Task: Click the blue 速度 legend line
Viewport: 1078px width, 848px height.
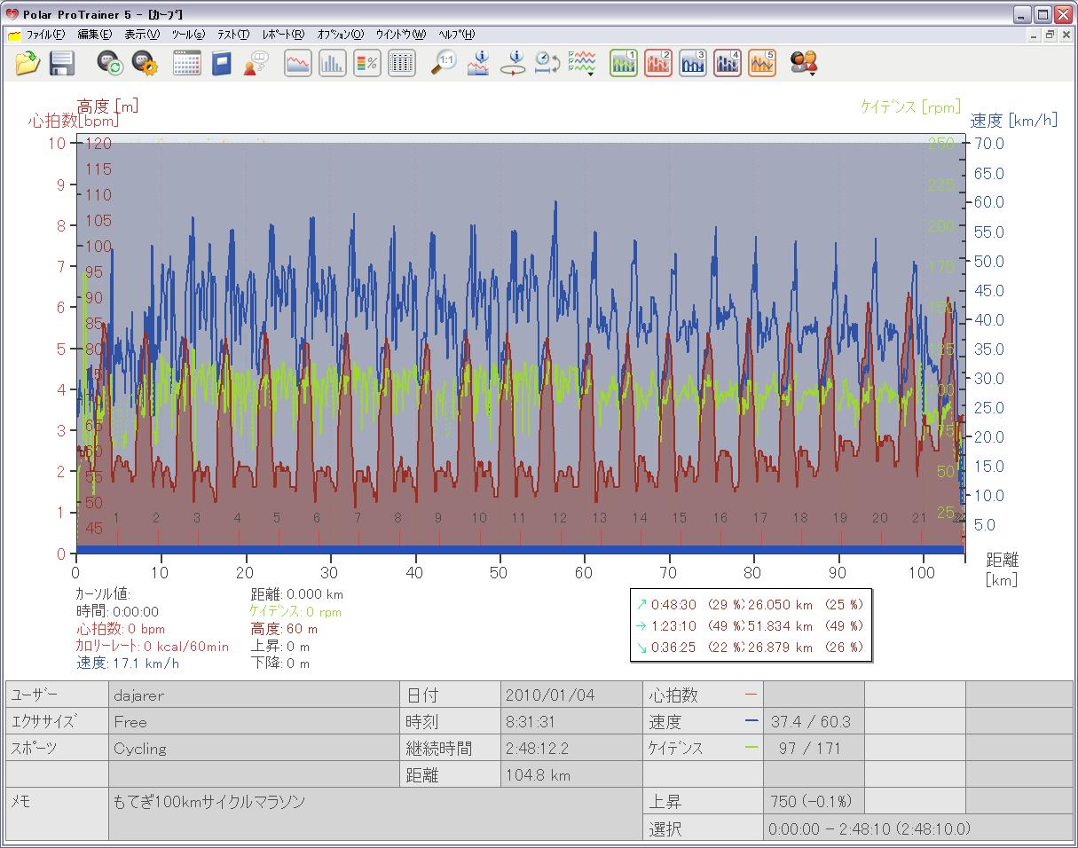Action: coord(751,721)
